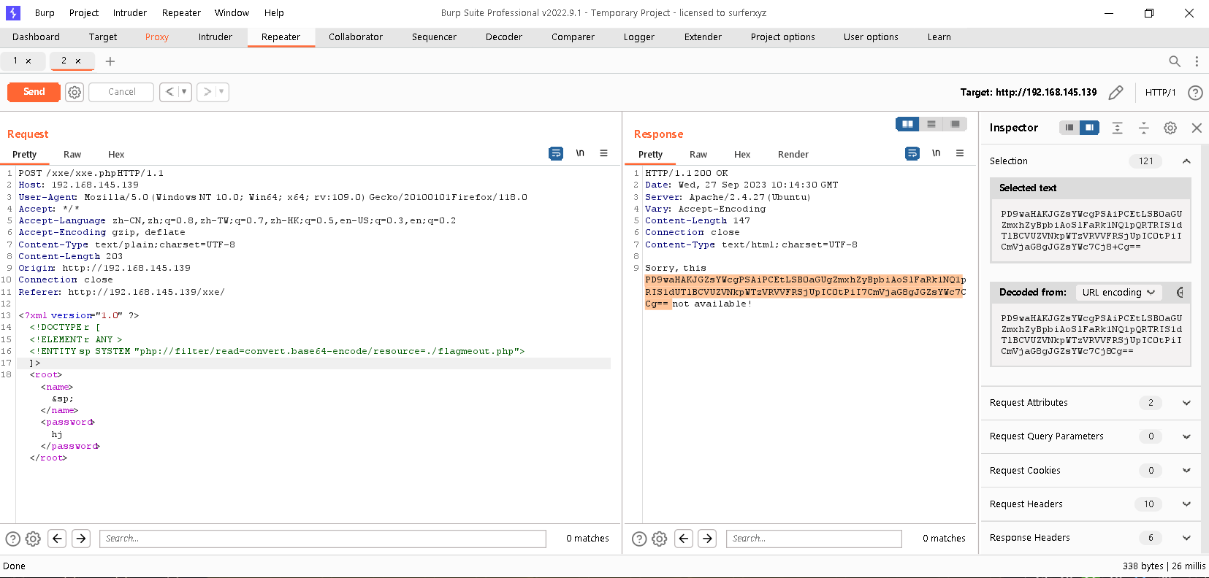1209x578 pixels.
Task: Close Repeater tab 1
Action: [x=28, y=61]
